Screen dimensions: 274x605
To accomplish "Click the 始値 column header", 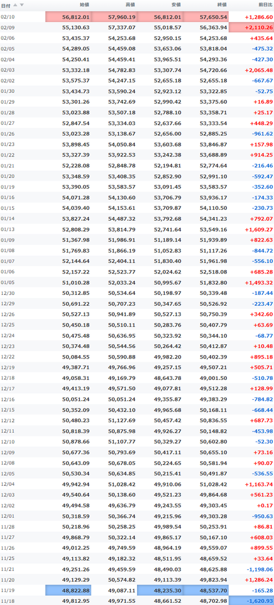I will click(84, 5).
